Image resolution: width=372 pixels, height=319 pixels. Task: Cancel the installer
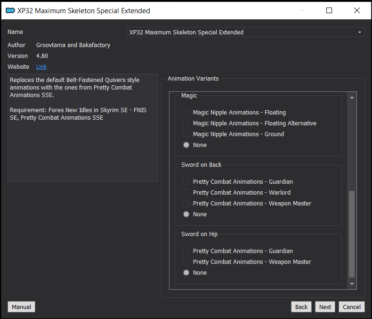pyautogui.click(x=352, y=307)
